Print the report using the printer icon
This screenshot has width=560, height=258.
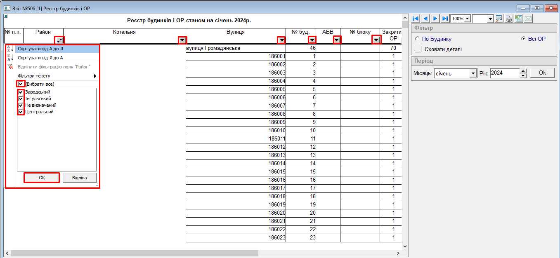(509, 19)
